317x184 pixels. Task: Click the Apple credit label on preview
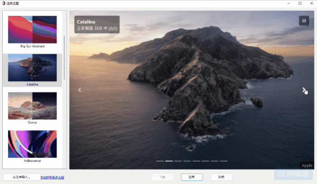(x=307, y=166)
